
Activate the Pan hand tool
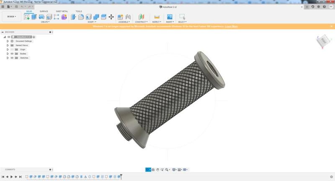click(x=158, y=170)
